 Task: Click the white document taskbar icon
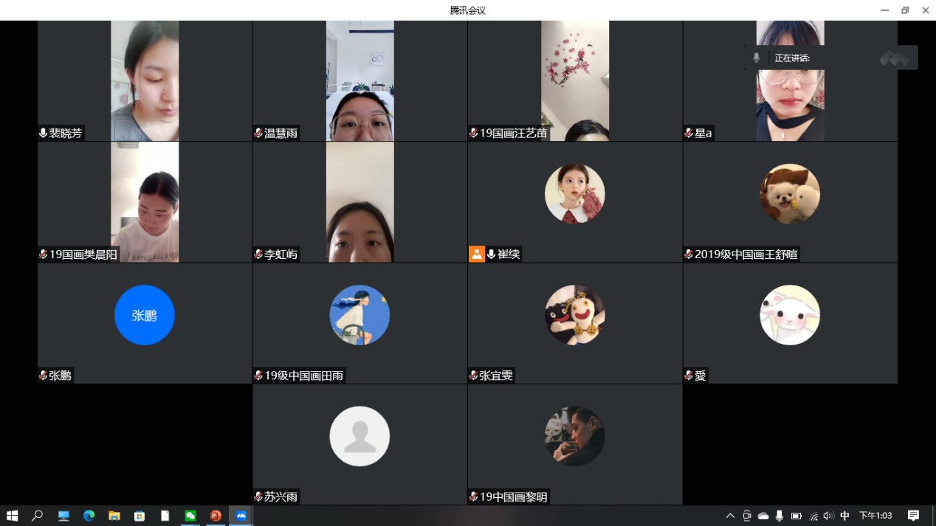tap(165, 516)
